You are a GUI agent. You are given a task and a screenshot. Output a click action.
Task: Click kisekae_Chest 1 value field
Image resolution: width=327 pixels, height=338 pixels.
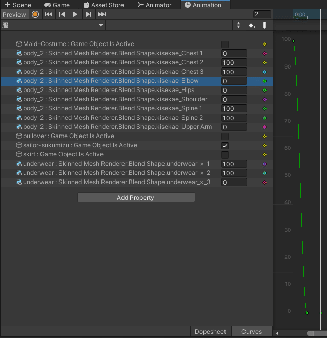pyautogui.click(x=234, y=54)
